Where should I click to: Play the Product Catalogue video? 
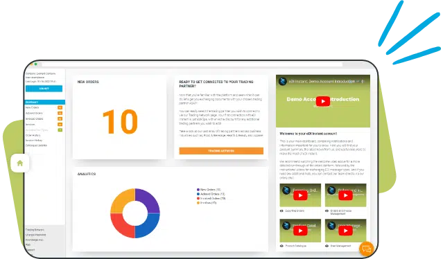tap(300, 231)
